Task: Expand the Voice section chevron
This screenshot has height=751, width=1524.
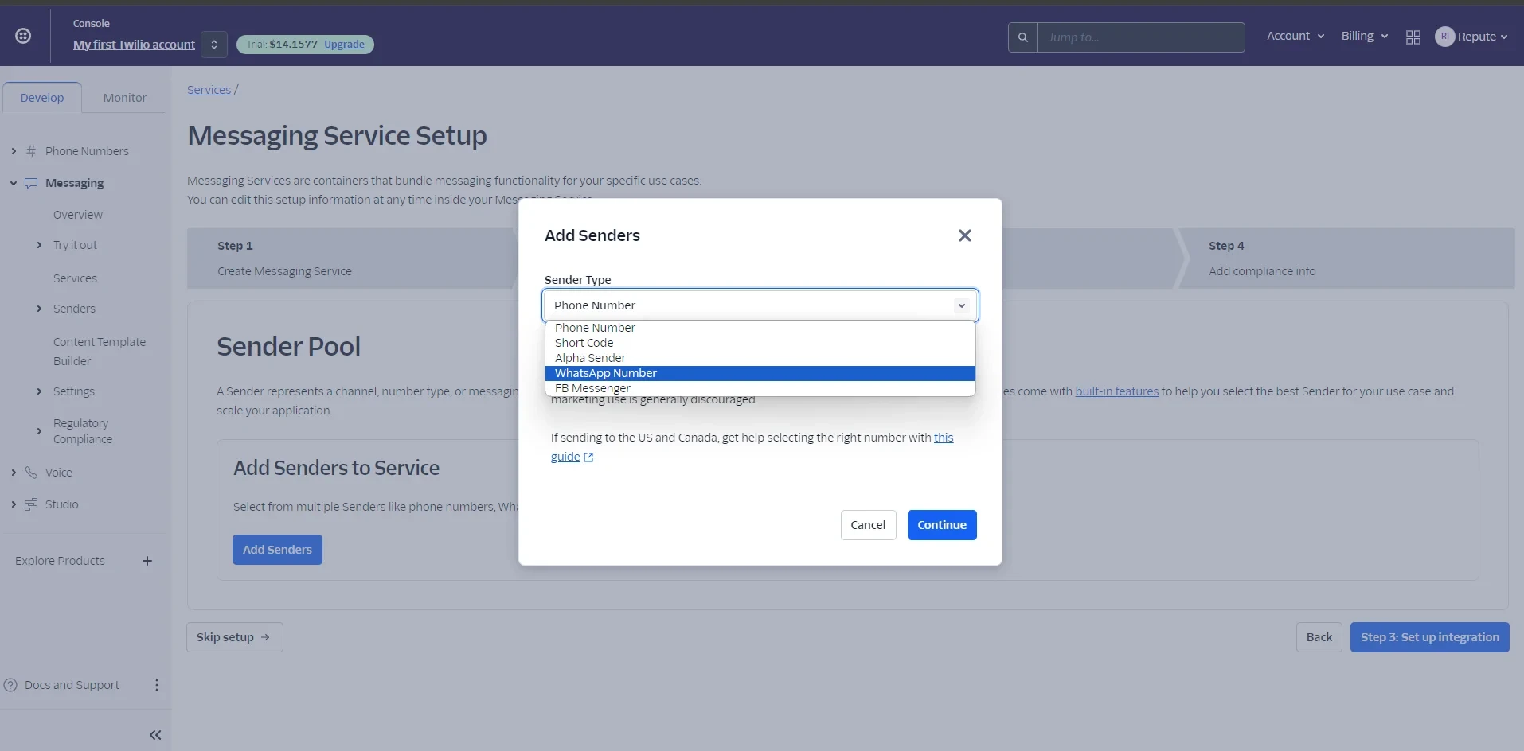Action: [x=14, y=473]
